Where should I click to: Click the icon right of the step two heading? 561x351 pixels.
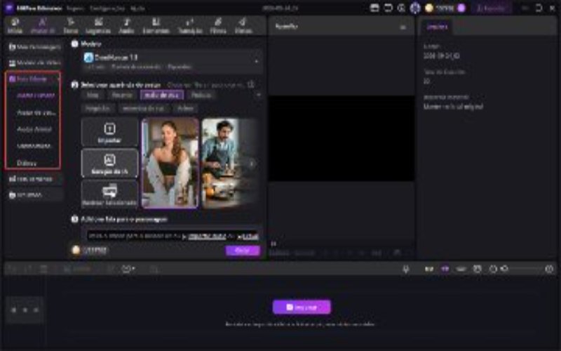click(251, 84)
